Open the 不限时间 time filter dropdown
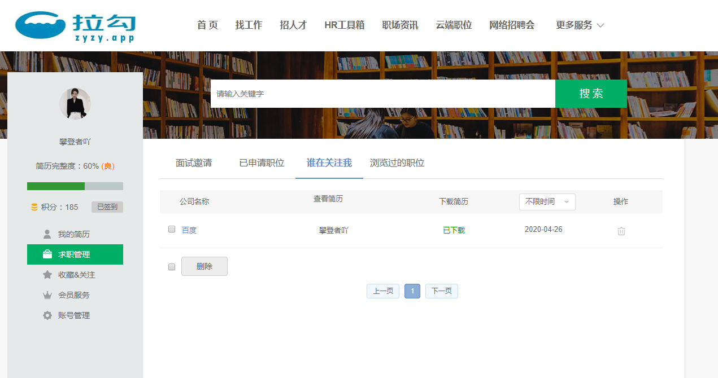This screenshot has height=378, width=718. [547, 202]
